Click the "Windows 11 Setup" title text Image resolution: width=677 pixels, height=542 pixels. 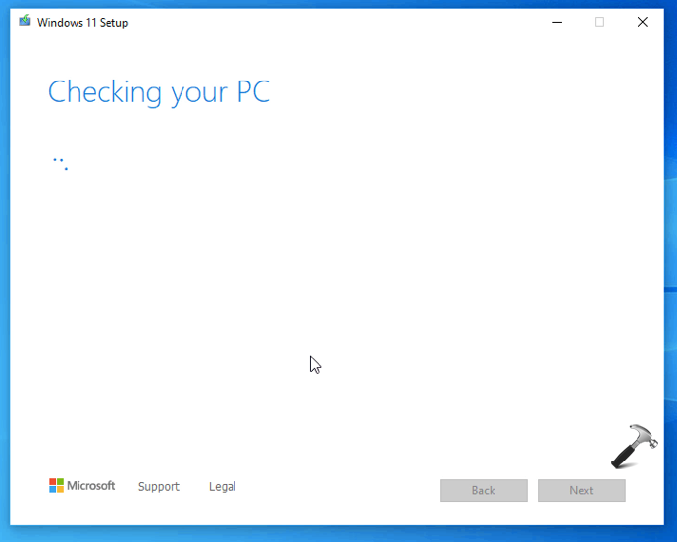click(x=82, y=23)
